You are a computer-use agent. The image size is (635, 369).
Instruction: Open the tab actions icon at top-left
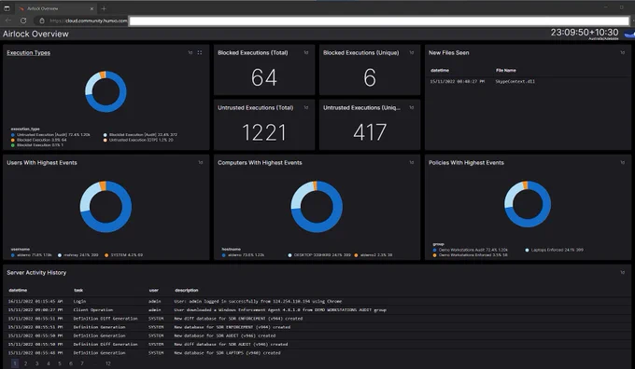(x=7, y=8)
